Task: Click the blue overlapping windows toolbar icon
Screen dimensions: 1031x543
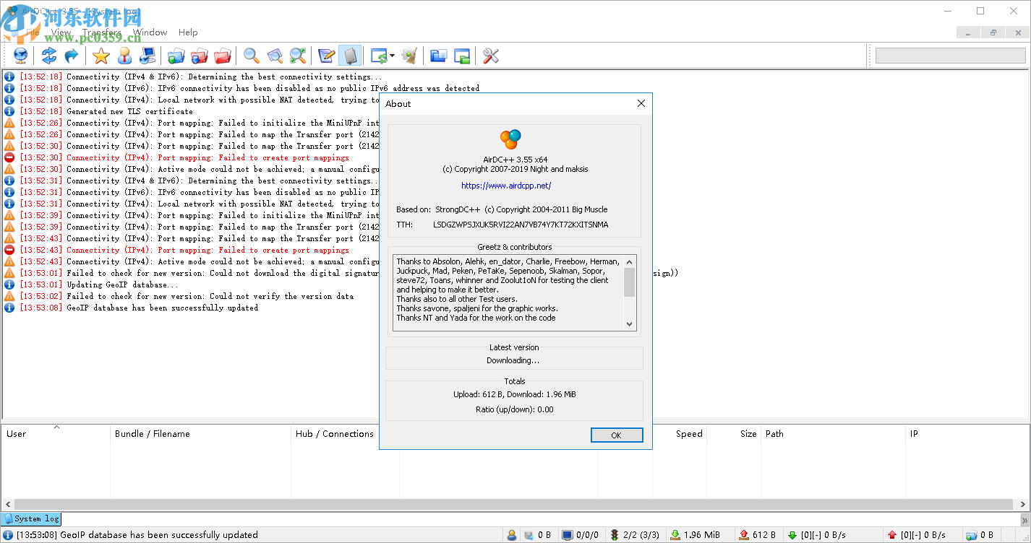Action: (x=438, y=56)
